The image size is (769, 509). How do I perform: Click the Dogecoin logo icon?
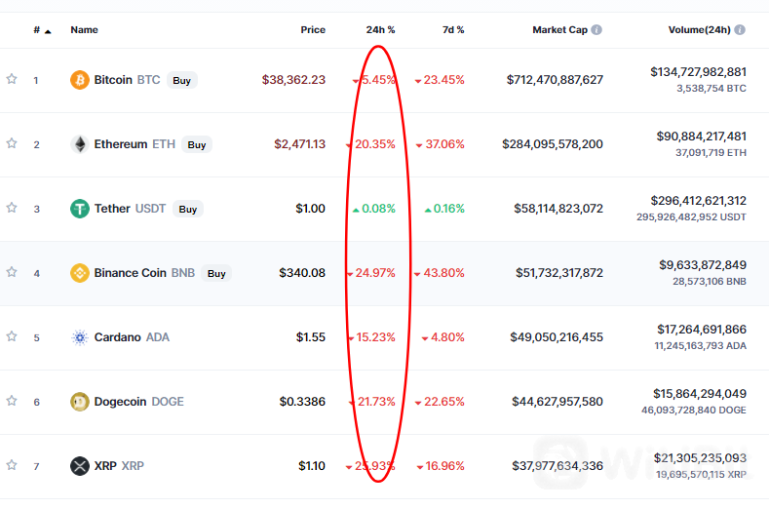80,402
